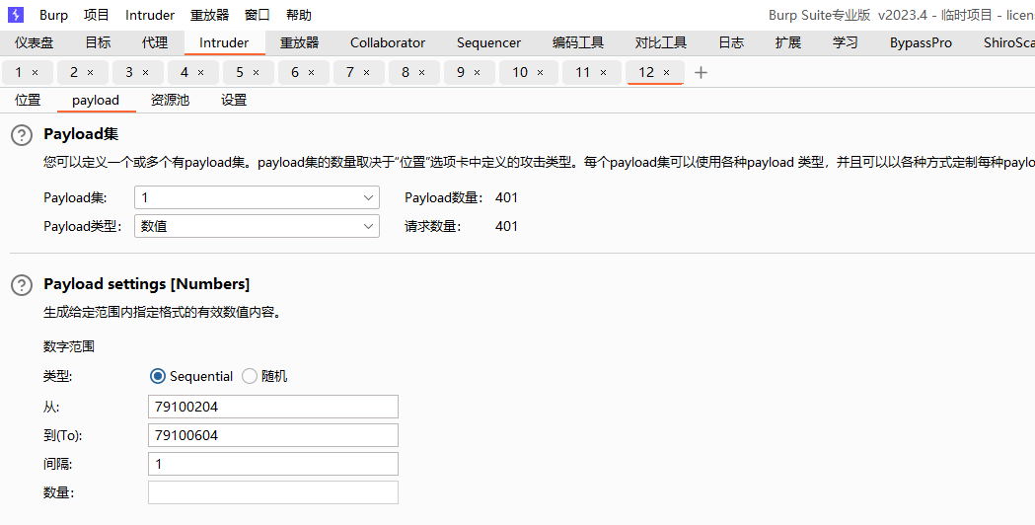Add a new Intruder tab with plus
The height and width of the screenshot is (525, 1035).
(701, 73)
